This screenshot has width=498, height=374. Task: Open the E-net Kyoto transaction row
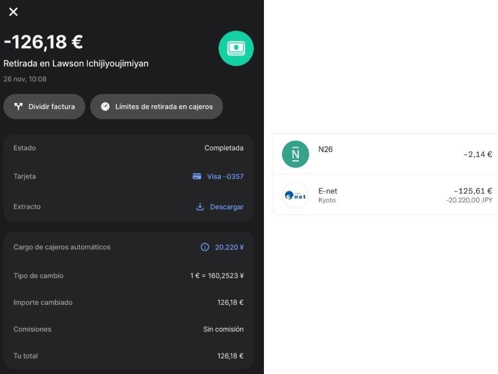point(386,194)
